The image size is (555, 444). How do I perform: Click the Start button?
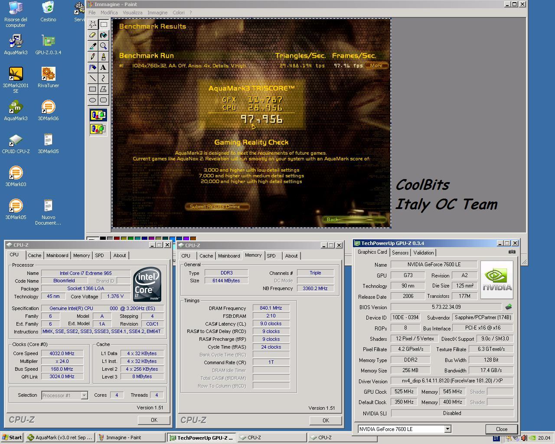click(12, 437)
